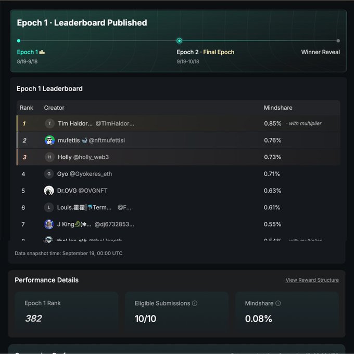This screenshot has width=354, height=354.
Task: Click the Epoch 1 Rank value 382
Action: click(33, 319)
